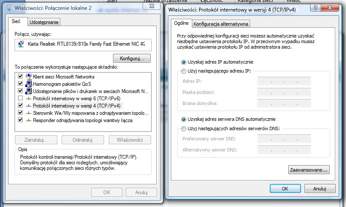
Task: Confirm TCP/IPv4 settings with OK
Action: tap(285, 189)
